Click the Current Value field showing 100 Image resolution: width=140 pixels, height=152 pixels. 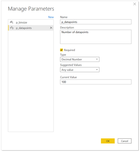[96, 82]
